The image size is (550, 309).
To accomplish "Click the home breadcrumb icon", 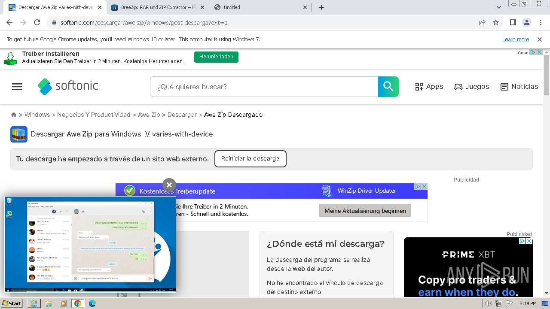I will coord(14,115).
